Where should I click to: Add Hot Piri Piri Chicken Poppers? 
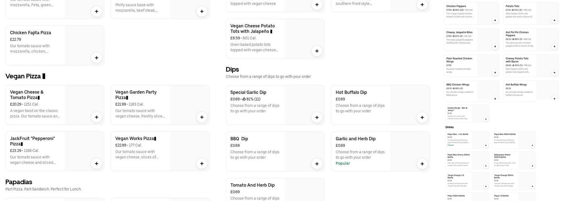[554, 47]
